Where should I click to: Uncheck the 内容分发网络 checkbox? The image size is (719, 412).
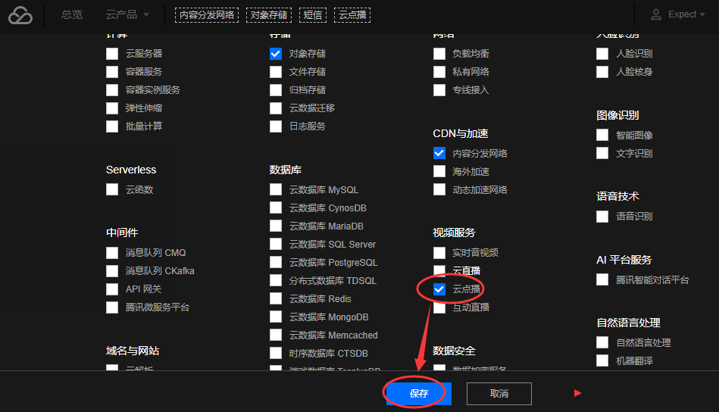pyautogui.click(x=439, y=153)
